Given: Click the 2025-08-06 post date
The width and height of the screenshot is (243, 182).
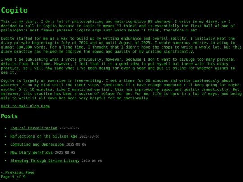Looking at the screenshot, I should pos(76,144).
